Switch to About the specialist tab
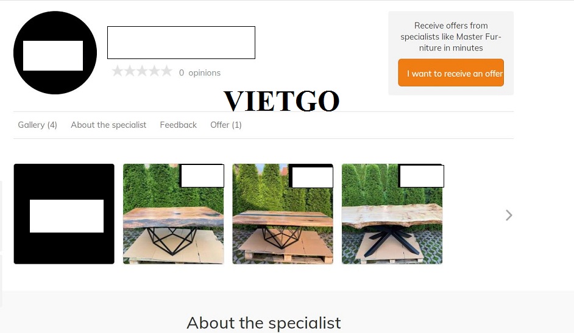Viewport: 574px width, 333px height. click(108, 125)
